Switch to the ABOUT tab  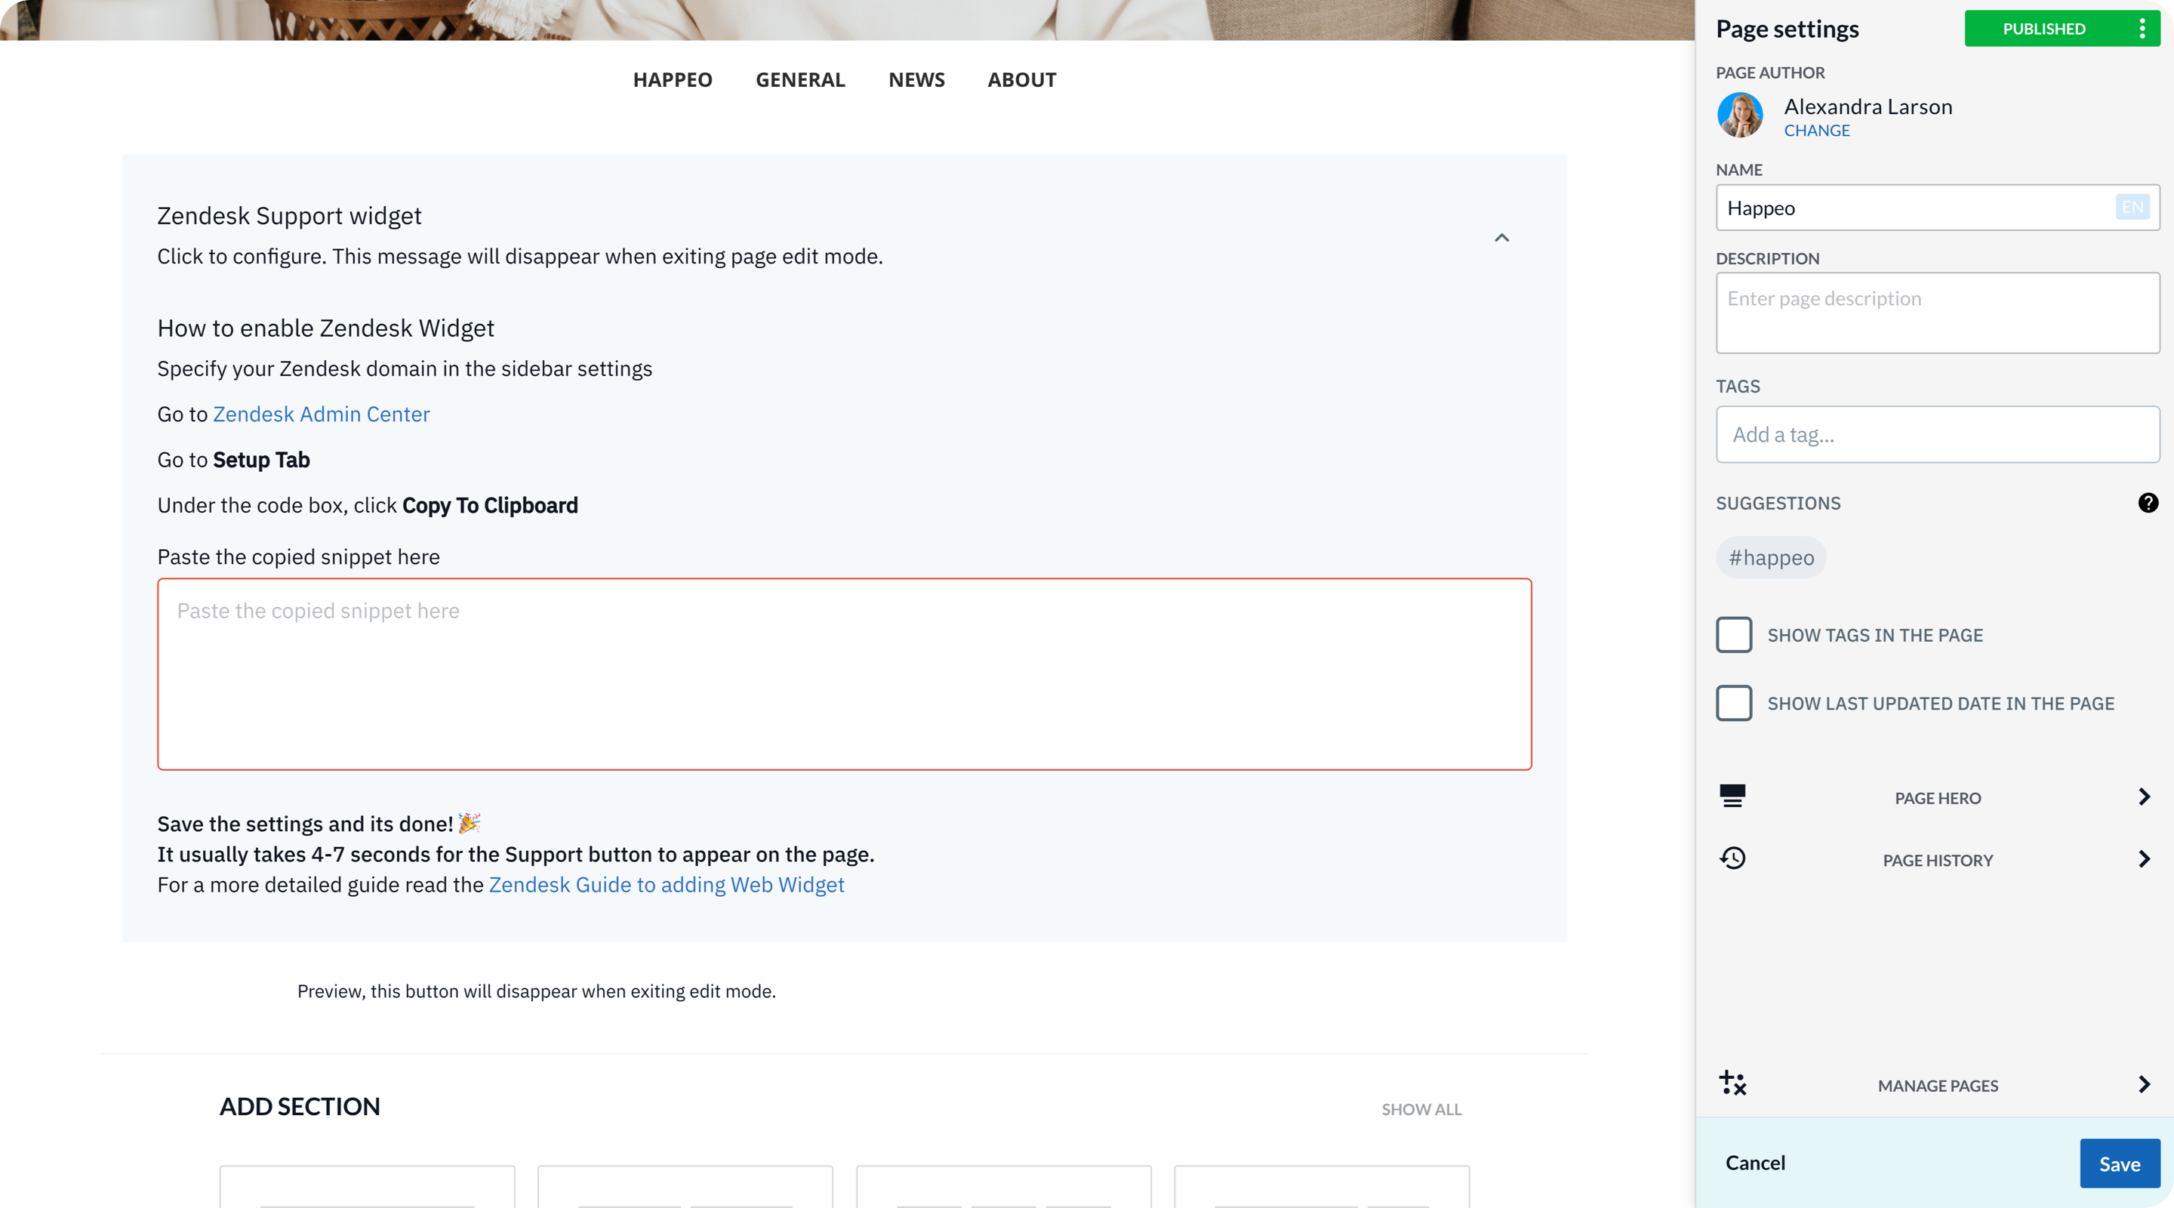[1022, 79]
